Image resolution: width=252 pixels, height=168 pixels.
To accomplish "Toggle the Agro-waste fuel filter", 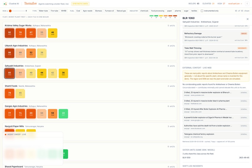I will (x=88, y=11).
